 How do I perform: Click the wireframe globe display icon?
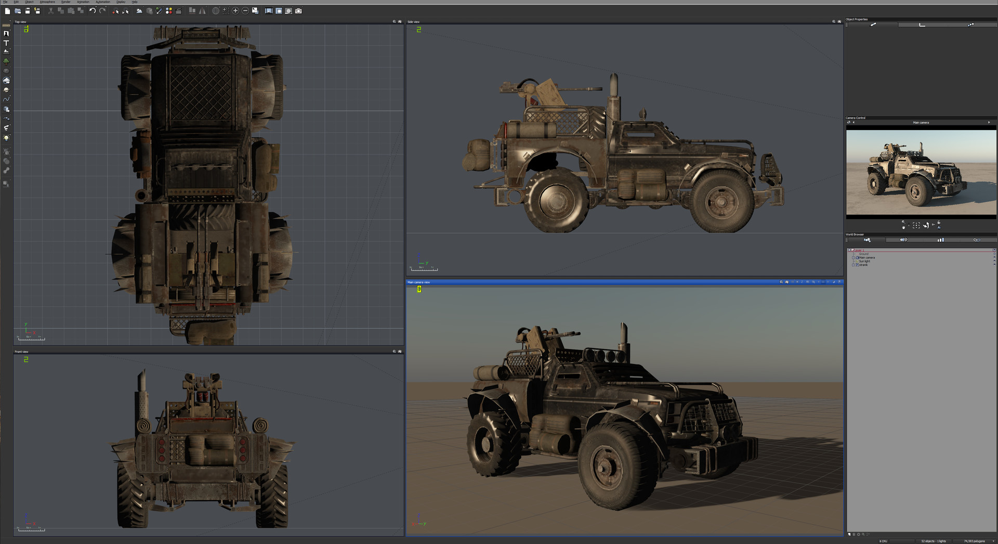(216, 11)
